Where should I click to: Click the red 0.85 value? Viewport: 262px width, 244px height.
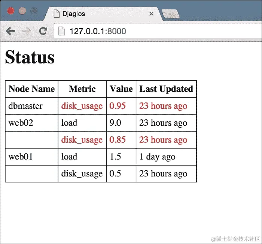tap(118, 140)
